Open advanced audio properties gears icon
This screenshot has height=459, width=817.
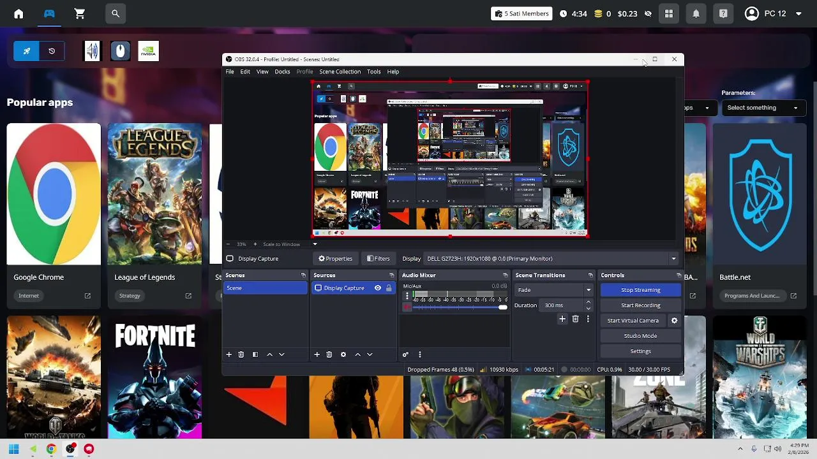tap(405, 354)
